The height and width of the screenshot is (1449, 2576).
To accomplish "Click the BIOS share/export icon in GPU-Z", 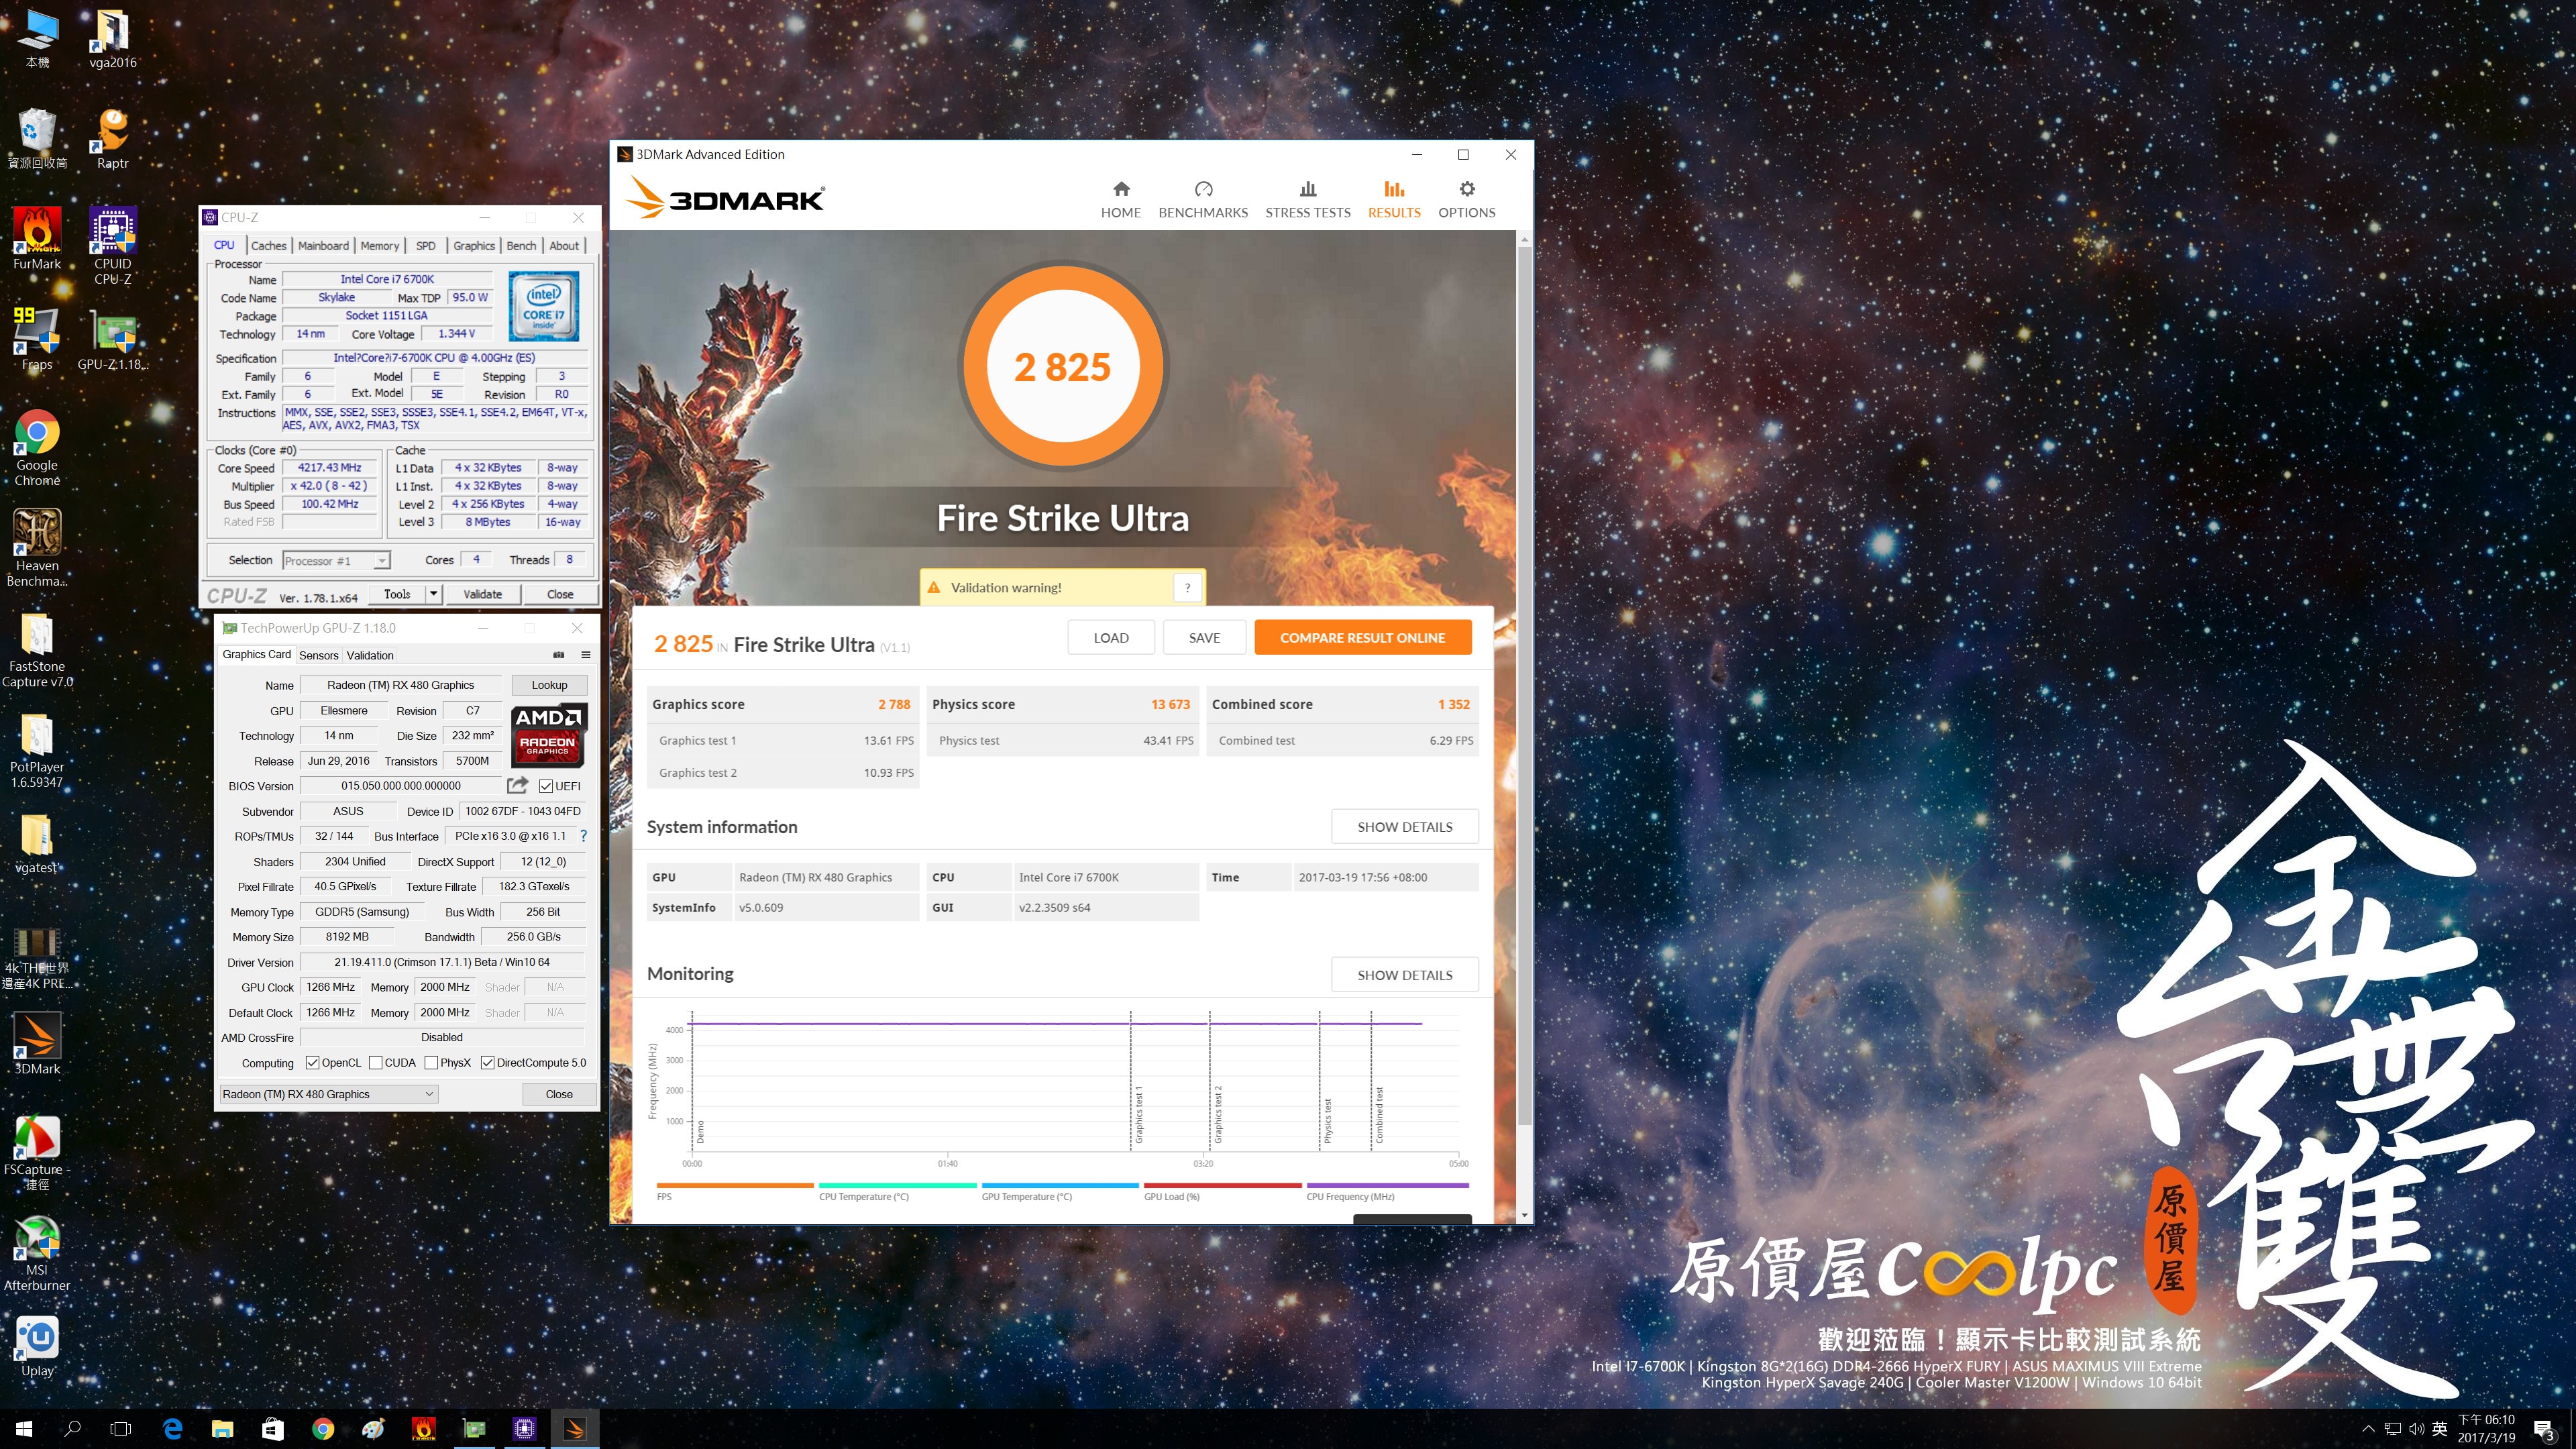I will pyautogui.click(x=517, y=785).
